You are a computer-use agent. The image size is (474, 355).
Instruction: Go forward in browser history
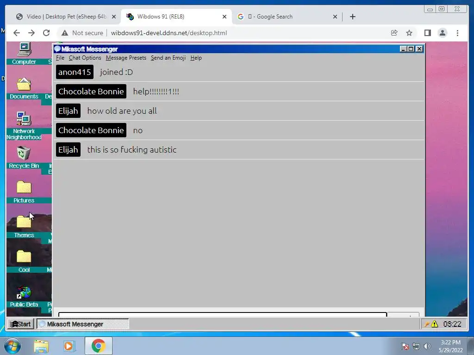click(31, 33)
